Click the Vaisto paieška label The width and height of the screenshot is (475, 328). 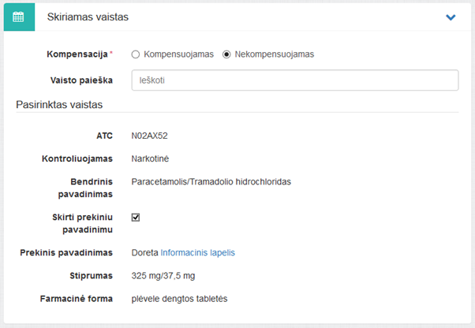point(81,80)
